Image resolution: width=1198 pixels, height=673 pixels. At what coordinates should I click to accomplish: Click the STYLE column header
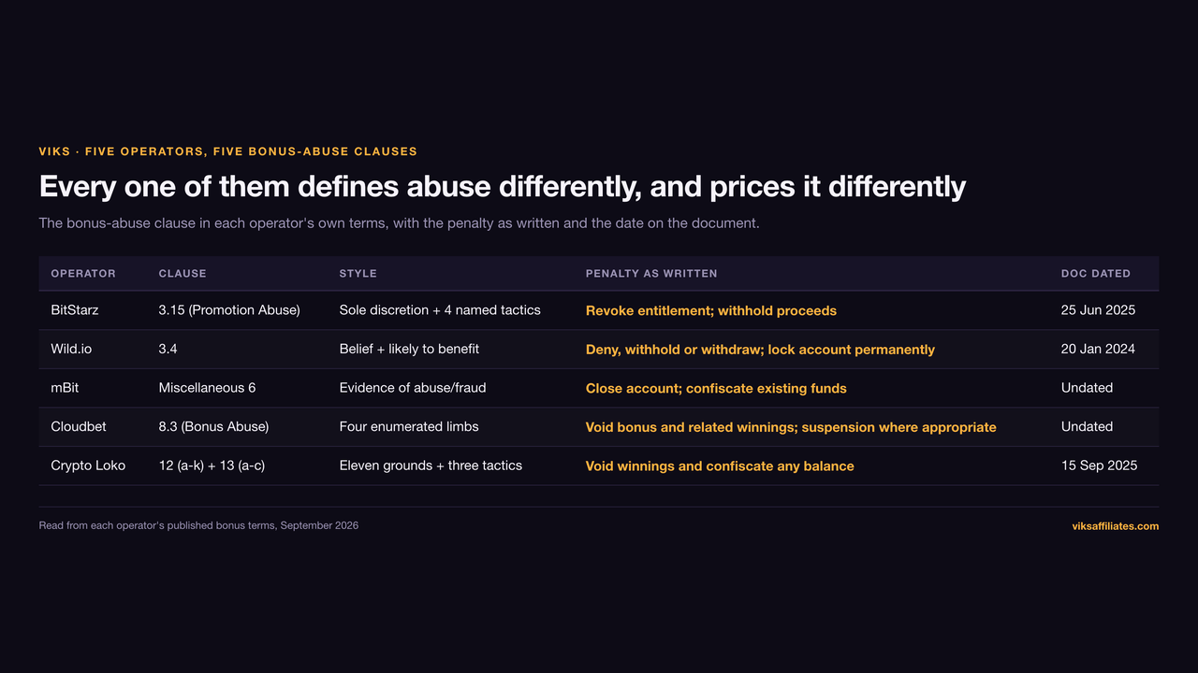(x=358, y=274)
